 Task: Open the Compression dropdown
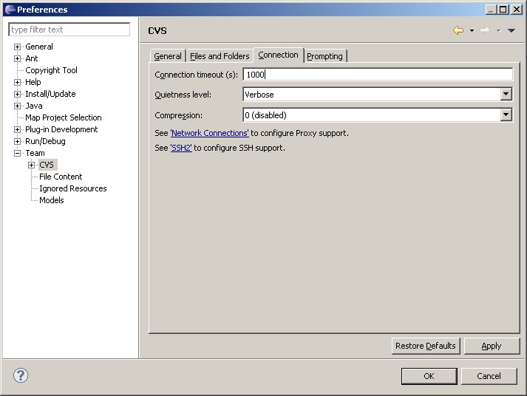coord(506,115)
